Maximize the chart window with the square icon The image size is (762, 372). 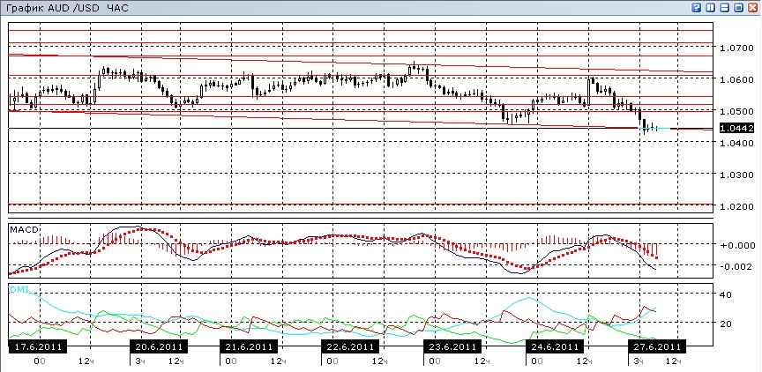(x=739, y=7)
